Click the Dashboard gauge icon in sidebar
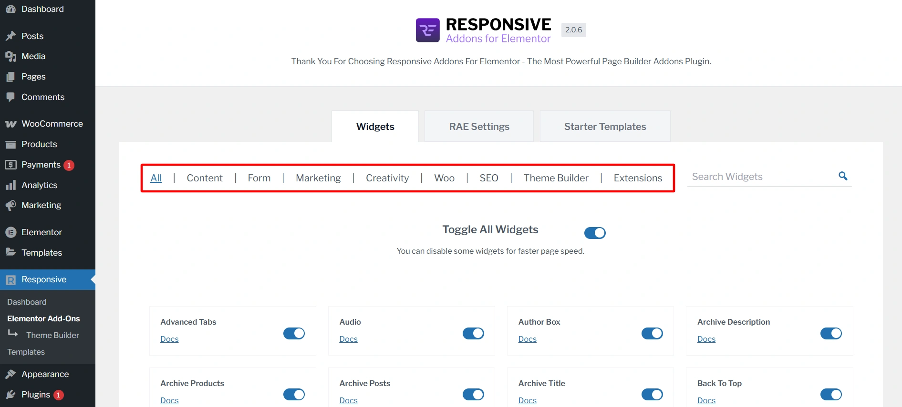The image size is (902, 407). pos(10,9)
